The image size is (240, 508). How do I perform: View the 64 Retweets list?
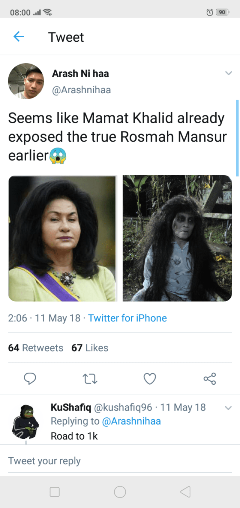click(36, 348)
